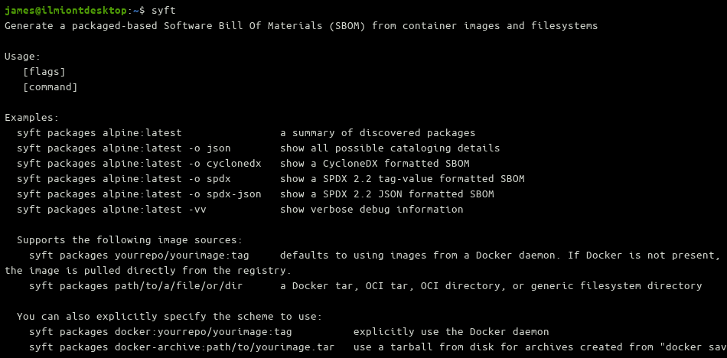Click "a summary of discovered packages" description
The height and width of the screenshot is (358, 727).
pyautogui.click(x=377, y=132)
